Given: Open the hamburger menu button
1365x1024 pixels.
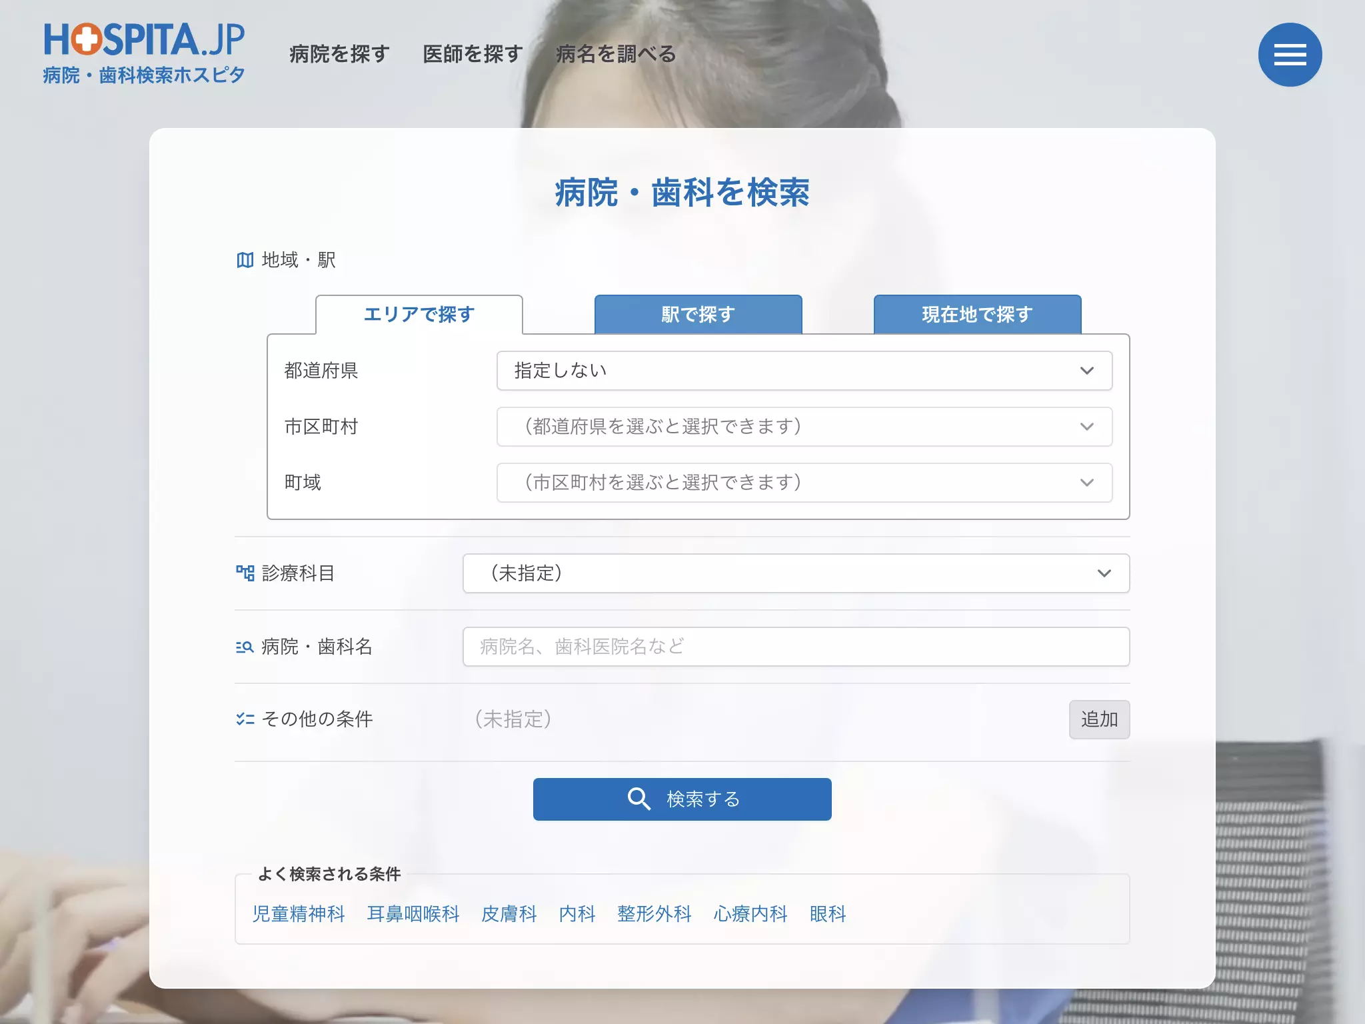Looking at the screenshot, I should click(1290, 55).
